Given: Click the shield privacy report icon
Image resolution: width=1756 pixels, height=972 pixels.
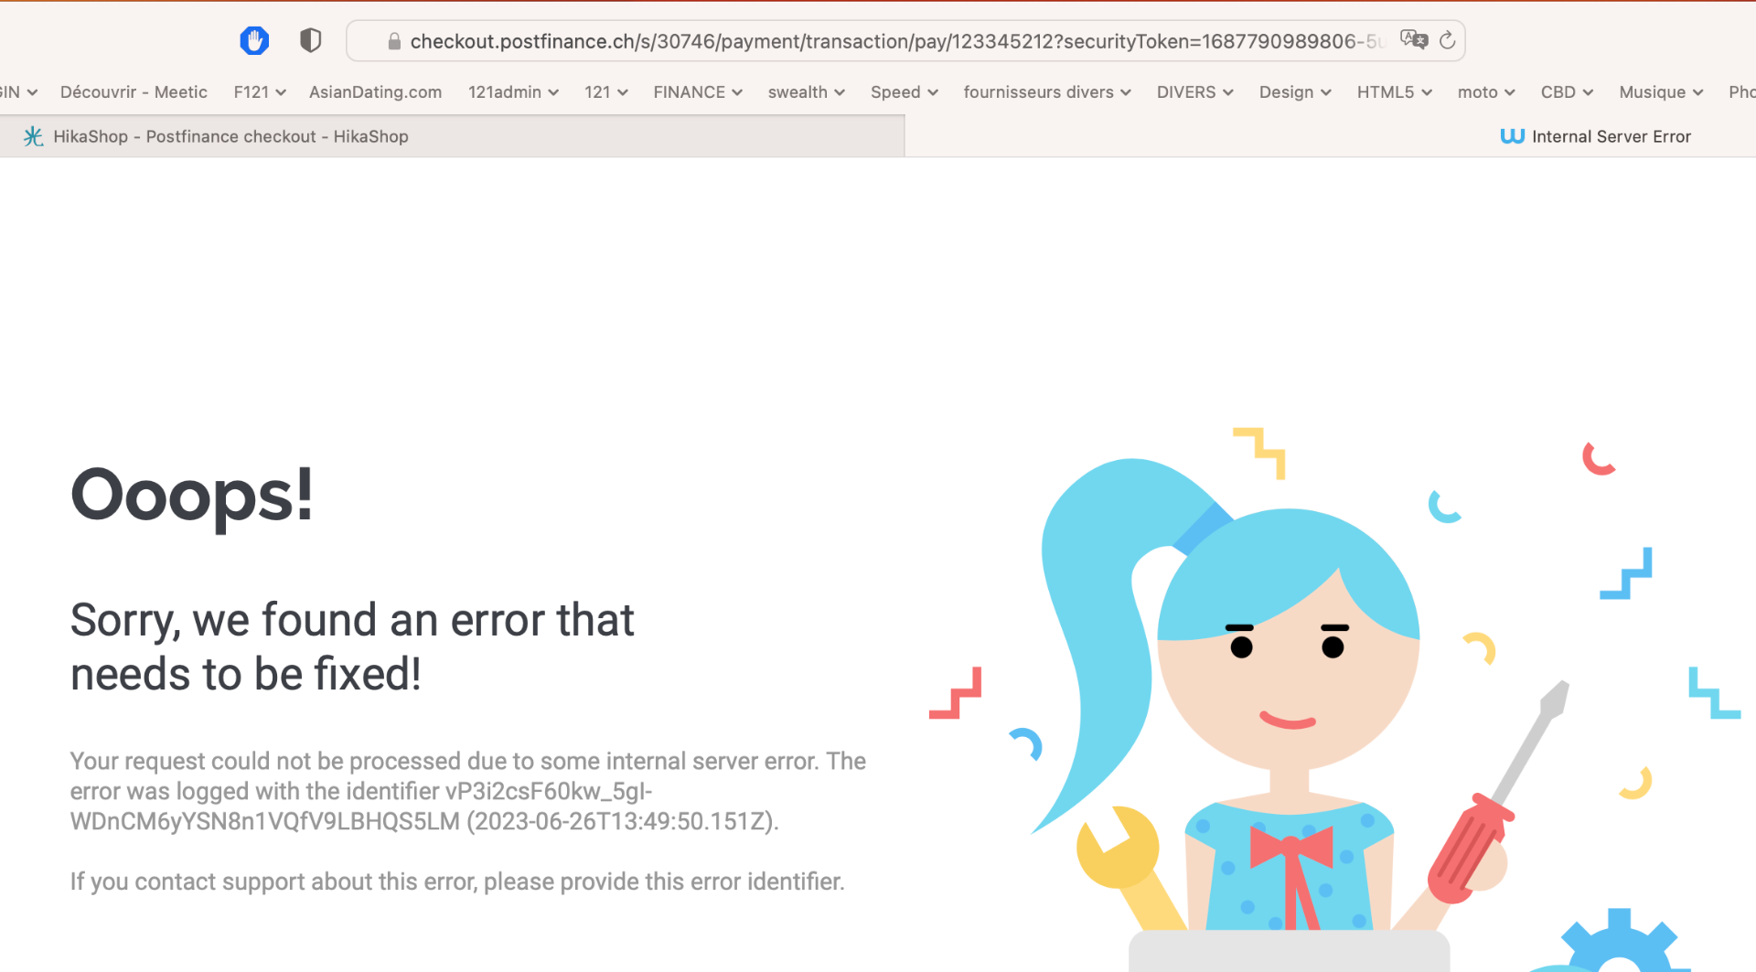Looking at the screenshot, I should 311,41.
